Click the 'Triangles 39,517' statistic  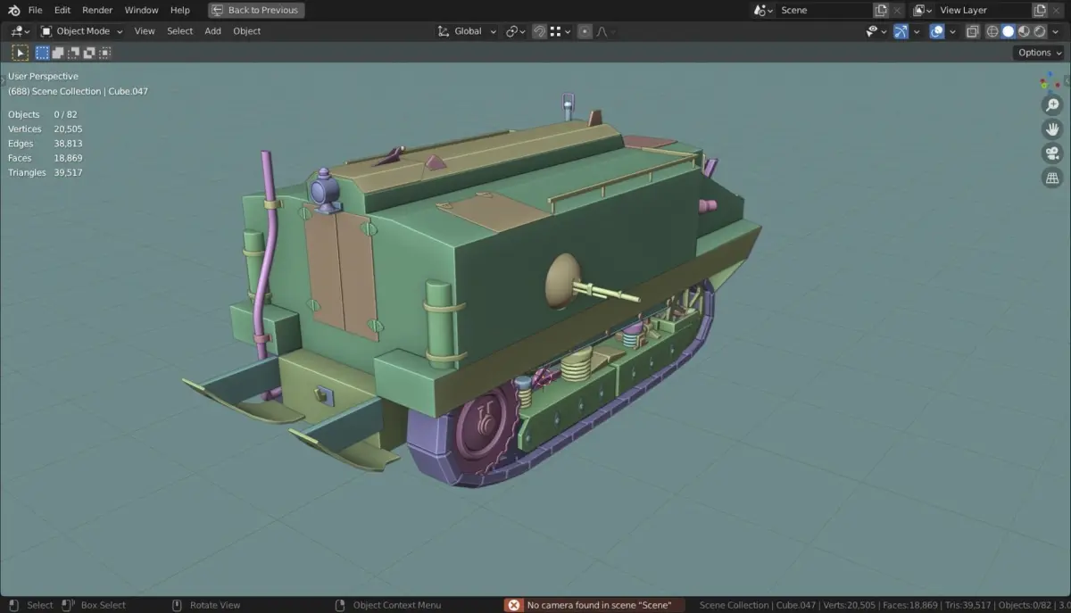click(46, 172)
